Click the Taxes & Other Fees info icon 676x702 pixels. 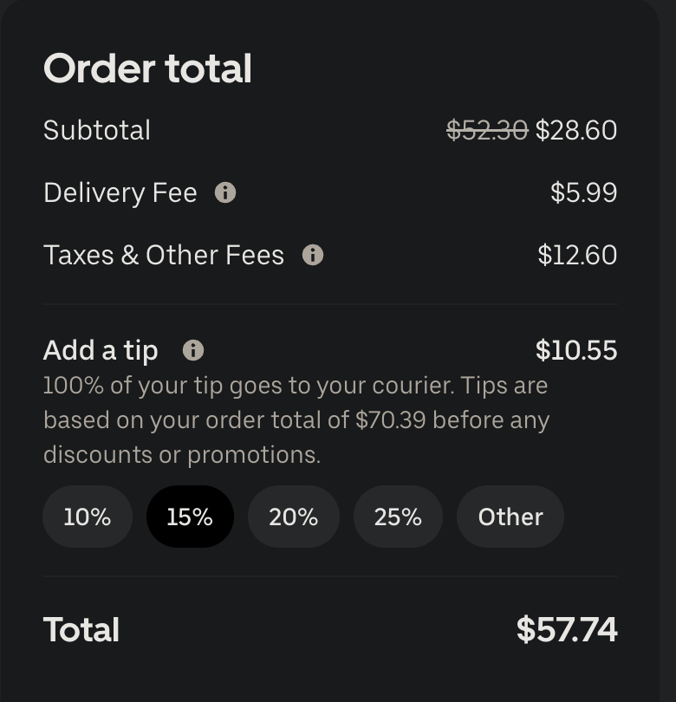313,255
